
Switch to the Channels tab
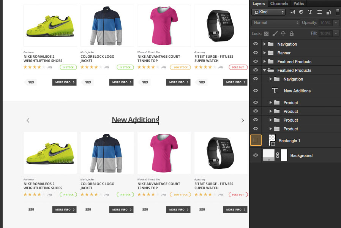[279, 3]
